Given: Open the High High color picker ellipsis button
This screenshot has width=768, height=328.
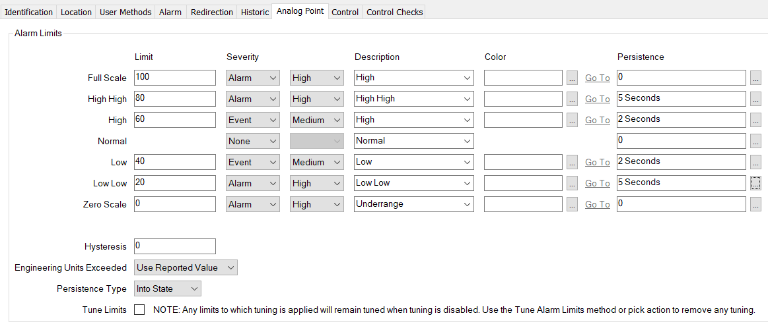Looking at the screenshot, I should tap(571, 99).
